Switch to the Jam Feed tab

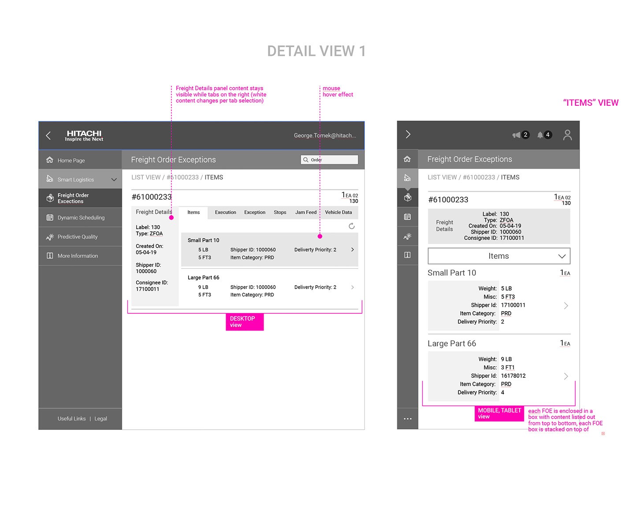pos(306,212)
